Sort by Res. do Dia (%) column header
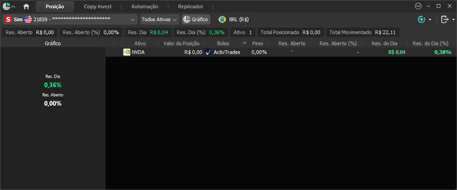The height and width of the screenshot is (190, 457). (x=430, y=43)
